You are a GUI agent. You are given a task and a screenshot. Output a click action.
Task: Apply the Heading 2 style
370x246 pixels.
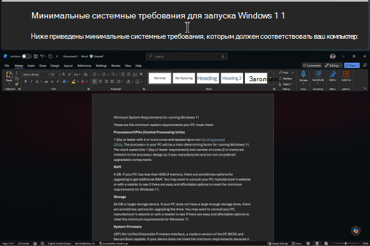232,78
